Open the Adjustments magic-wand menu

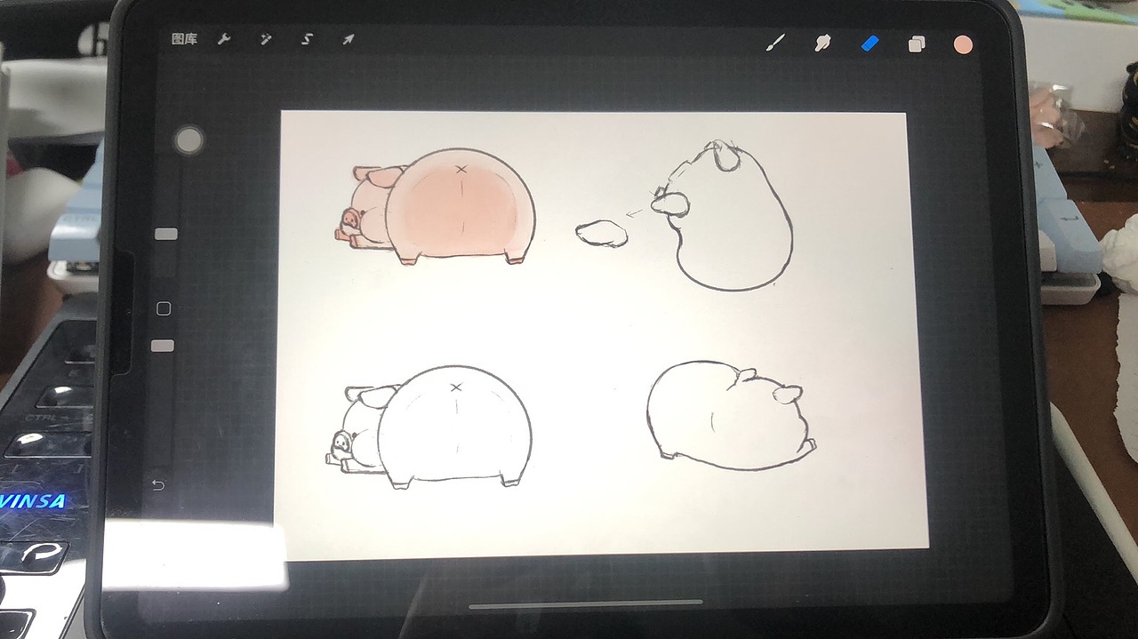265,38
